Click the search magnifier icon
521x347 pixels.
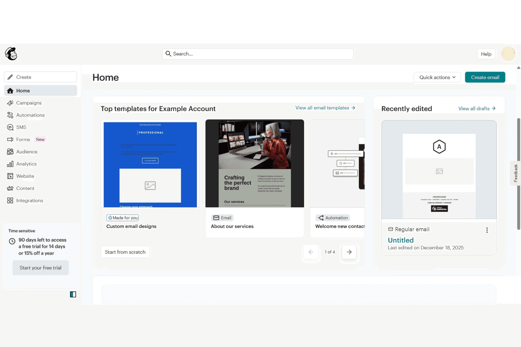[x=168, y=54]
